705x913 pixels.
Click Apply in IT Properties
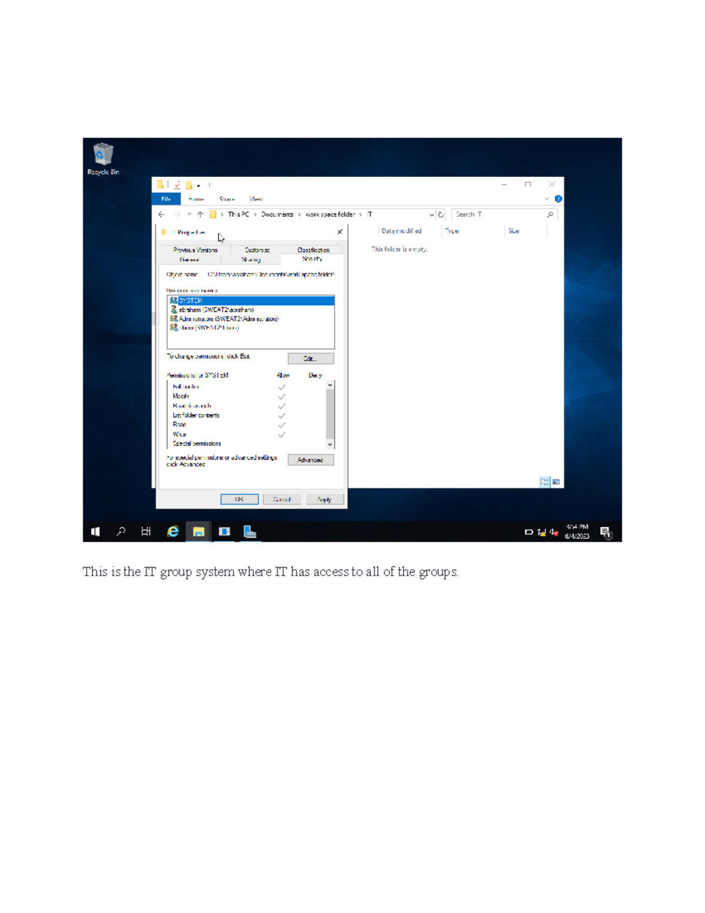click(324, 499)
